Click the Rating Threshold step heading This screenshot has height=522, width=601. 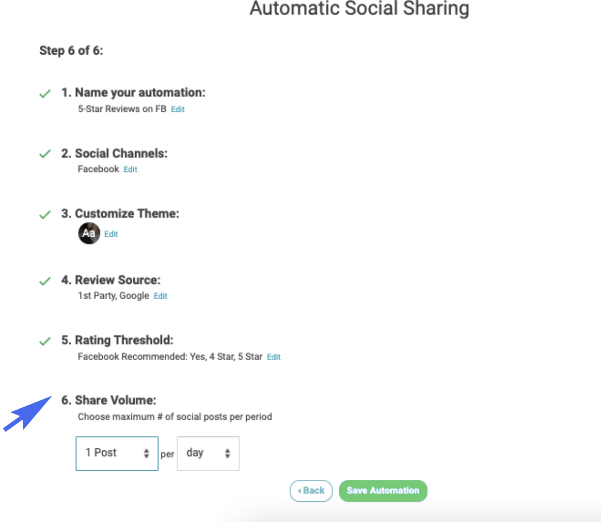117,340
